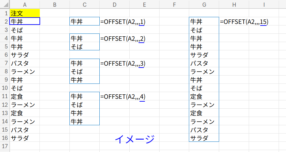Click そば in cell C5
This screenshot has width=286, height=152.
point(84,47)
